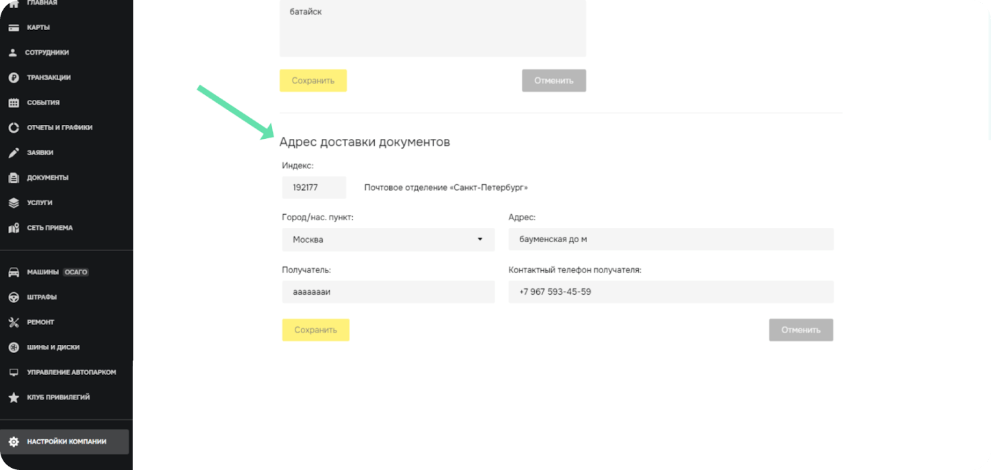Click the star icon for Клуб привилегий
The width and height of the screenshot is (991, 470).
pyautogui.click(x=13, y=397)
